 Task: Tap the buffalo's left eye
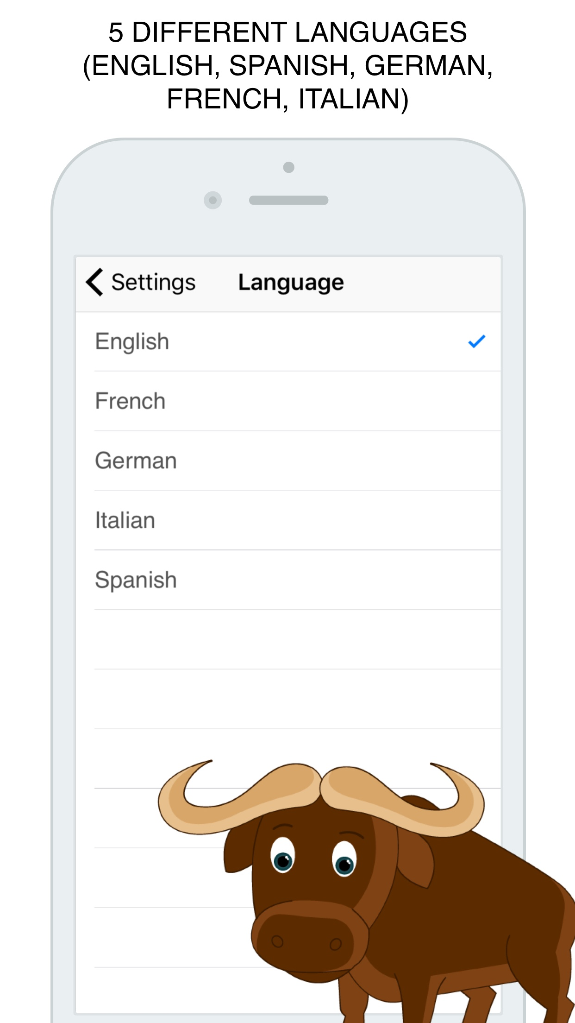(282, 855)
